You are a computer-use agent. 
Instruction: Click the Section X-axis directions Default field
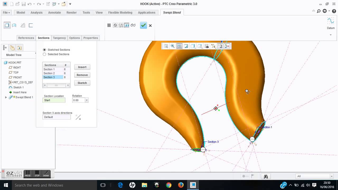click(x=57, y=117)
